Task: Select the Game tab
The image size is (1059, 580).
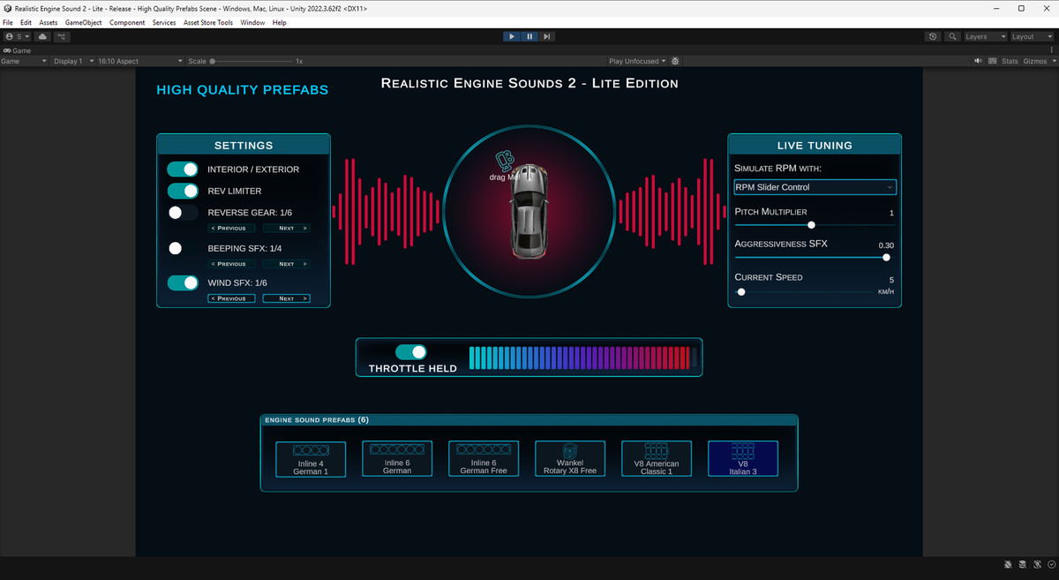Action: (x=18, y=50)
